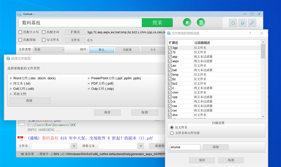
Task: Click the refresh icon in TextSeek toolbar
Action: click(x=233, y=23)
